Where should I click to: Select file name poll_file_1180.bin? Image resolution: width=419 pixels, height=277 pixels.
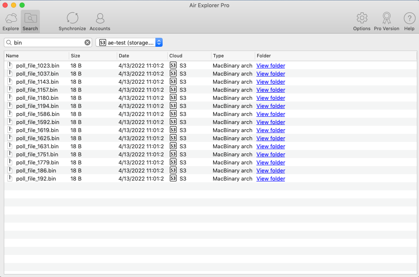pyautogui.click(x=37, y=98)
